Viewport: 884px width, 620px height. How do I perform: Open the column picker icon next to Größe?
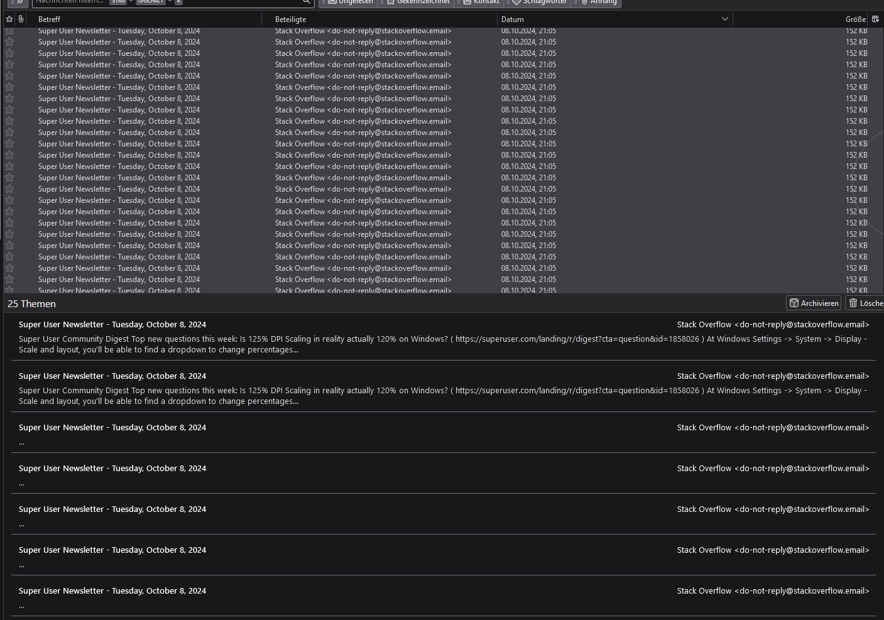(875, 19)
